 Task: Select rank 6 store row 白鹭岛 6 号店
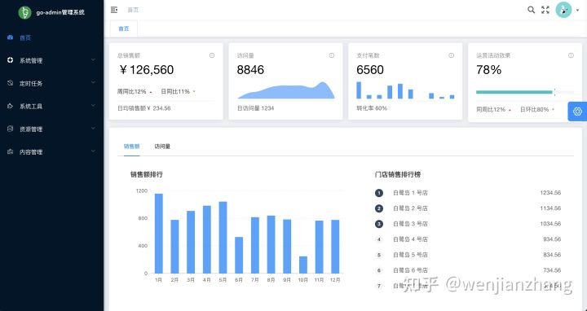(x=468, y=270)
